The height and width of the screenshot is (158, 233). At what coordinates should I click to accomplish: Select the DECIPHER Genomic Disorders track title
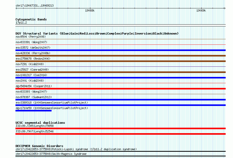[x=39, y=146]
